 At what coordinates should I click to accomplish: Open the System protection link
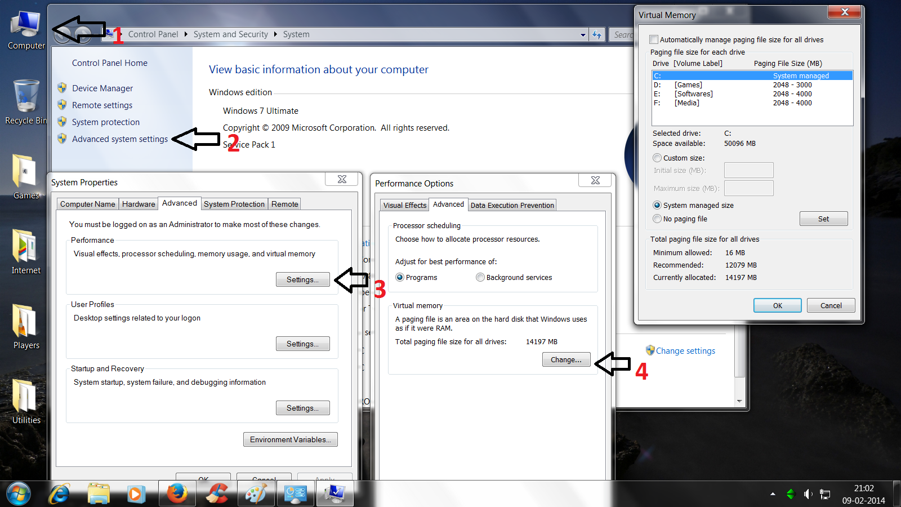[x=106, y=122]
